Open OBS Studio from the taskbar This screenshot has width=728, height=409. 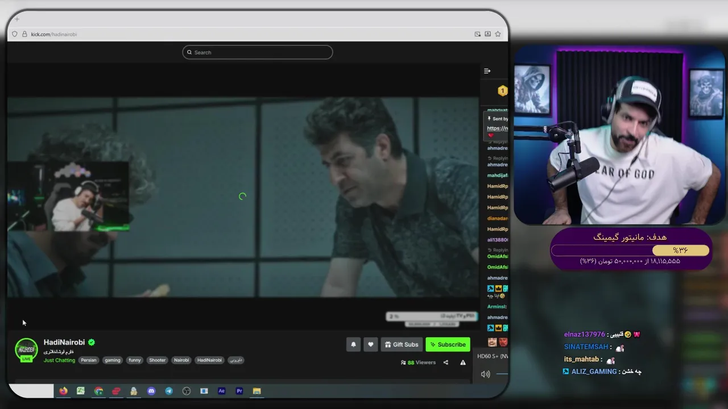point(187,391)
